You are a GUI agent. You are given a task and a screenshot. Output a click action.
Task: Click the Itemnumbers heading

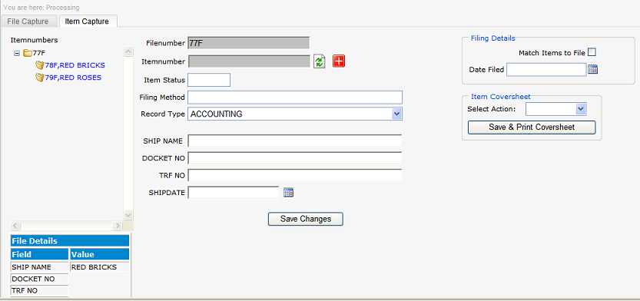pyautogui.click(x=35, y=40)
